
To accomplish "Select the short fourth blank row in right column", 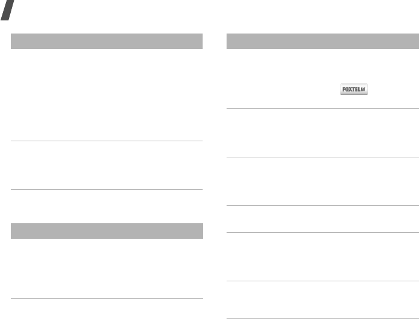I will 323,220.
